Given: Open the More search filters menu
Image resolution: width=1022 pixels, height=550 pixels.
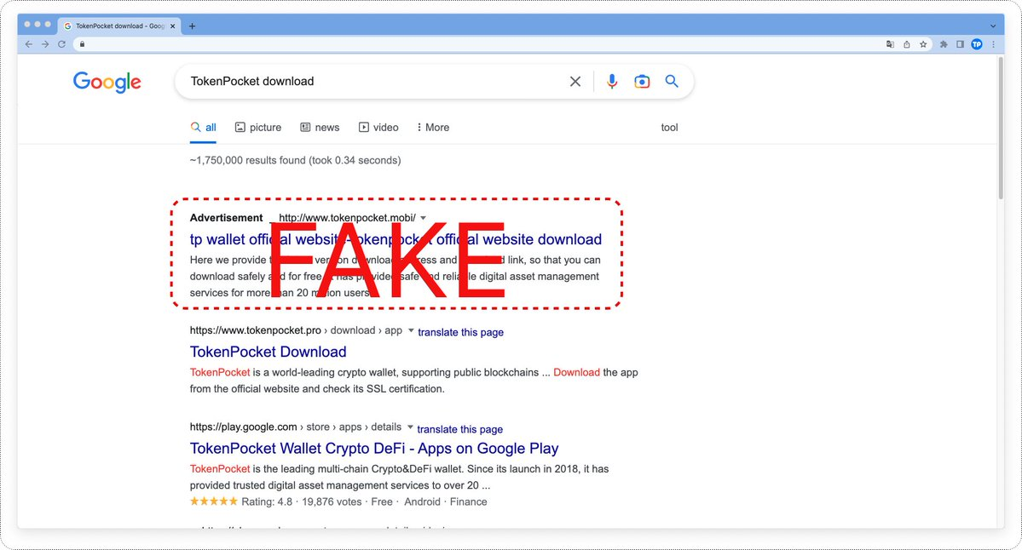Looking at the screenshot, I should tap(433, 128).
